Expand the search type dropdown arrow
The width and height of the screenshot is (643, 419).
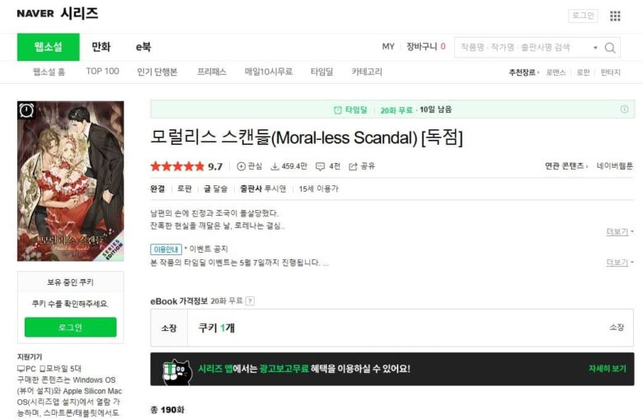click(595, 48)
